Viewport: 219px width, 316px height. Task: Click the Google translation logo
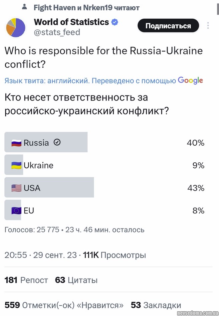[x=190, y=81]
